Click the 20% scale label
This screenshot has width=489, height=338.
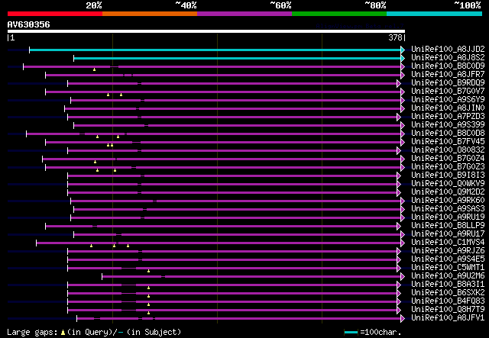pyautogui.click(x=94, y=5)
